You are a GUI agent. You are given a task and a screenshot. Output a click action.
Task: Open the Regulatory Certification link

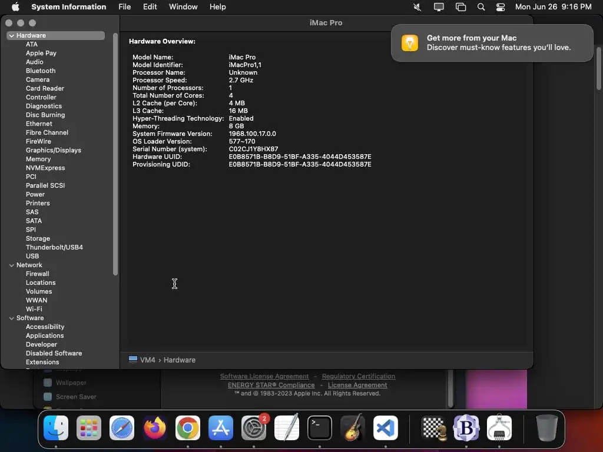click(x=359, y=376)
